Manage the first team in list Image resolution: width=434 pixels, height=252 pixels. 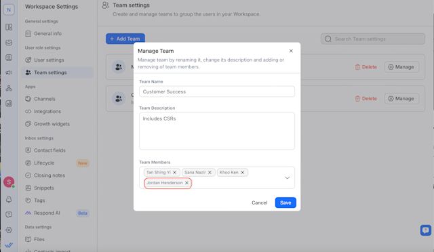pyautogui.click(x=401, y=67)
